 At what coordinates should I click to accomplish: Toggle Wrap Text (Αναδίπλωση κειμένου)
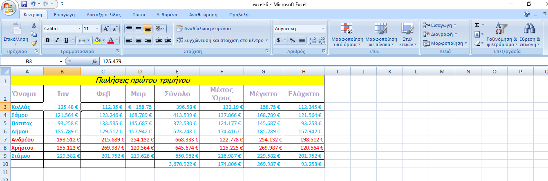point(204,29)
